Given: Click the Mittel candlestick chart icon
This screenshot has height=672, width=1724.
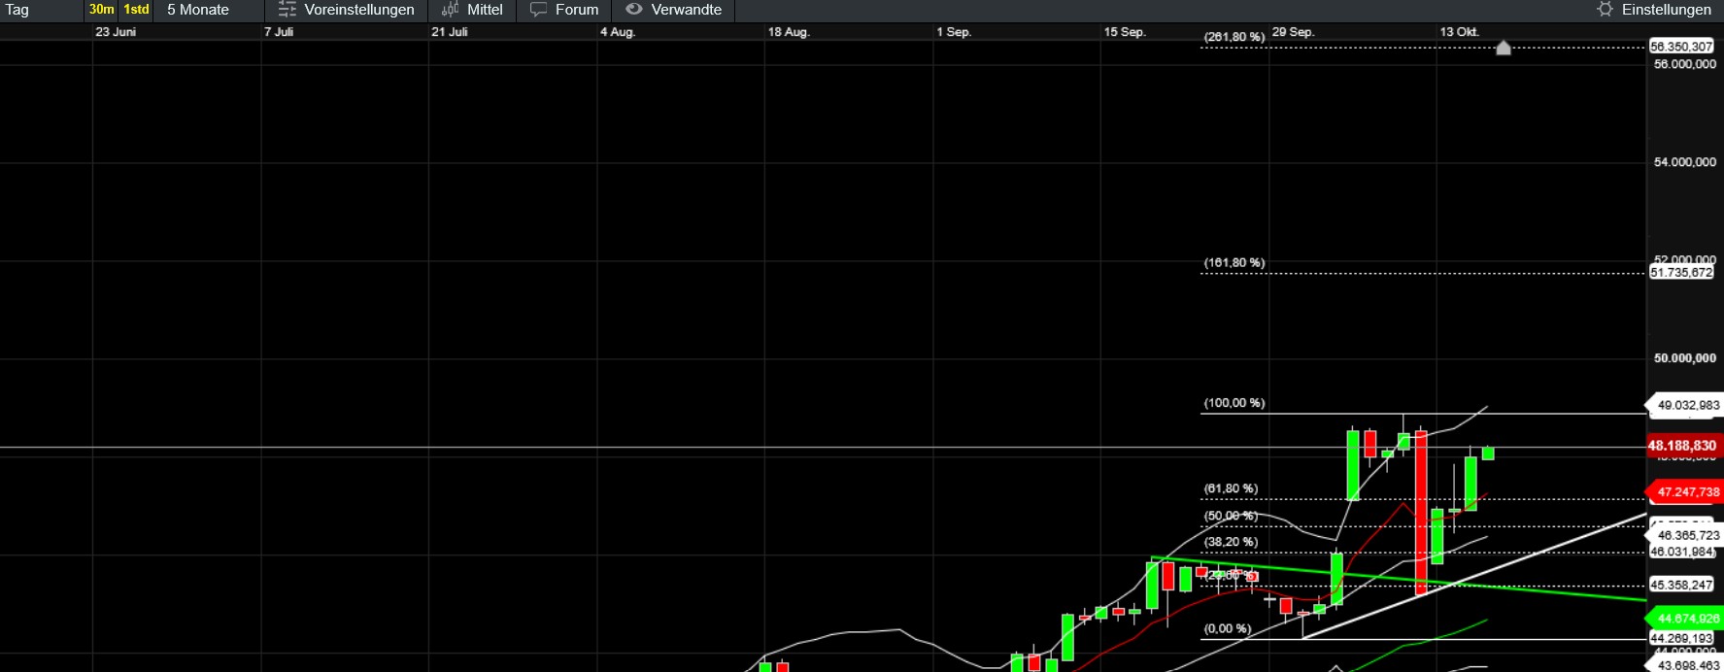Looking at the screenshot, I should [450, 10].
